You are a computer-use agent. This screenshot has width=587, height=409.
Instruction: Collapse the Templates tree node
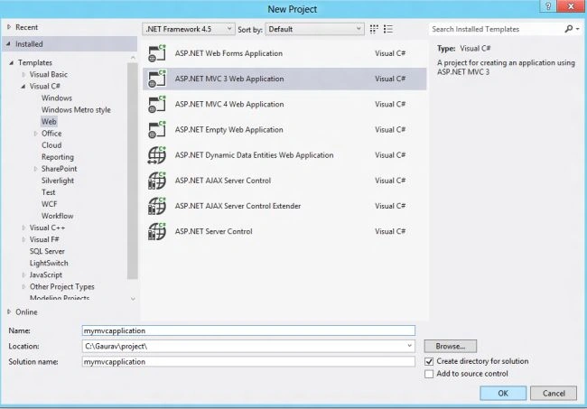pos(11,63)
